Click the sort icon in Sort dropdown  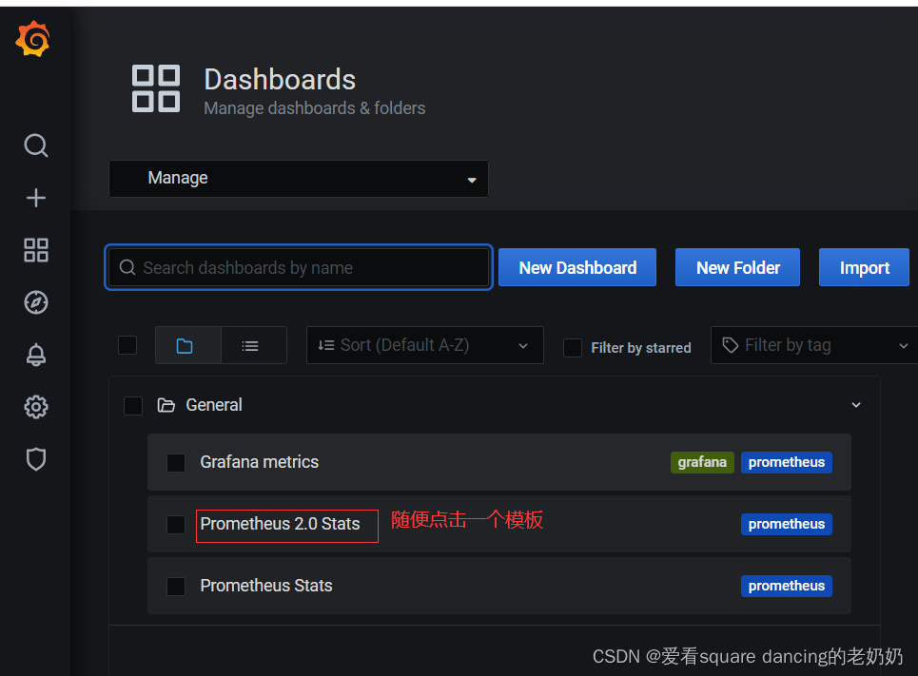[326, 345]
